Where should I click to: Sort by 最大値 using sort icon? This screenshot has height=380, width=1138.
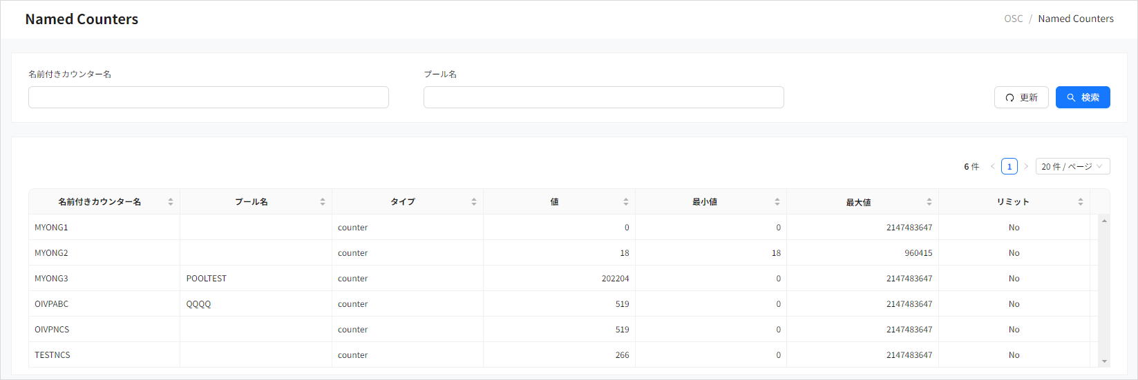tap(929, 202)
